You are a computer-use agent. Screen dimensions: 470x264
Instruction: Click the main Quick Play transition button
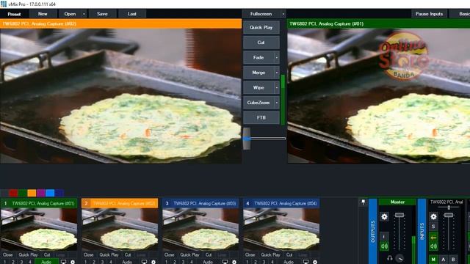click(x=261, y=27)
